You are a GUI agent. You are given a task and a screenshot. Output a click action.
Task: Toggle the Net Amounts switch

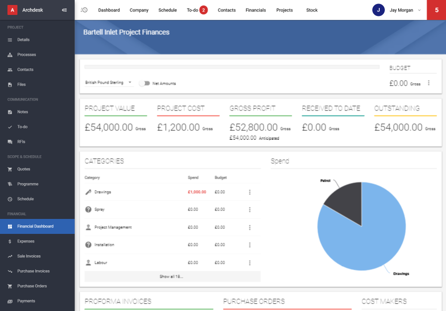(x=144, y=84)
